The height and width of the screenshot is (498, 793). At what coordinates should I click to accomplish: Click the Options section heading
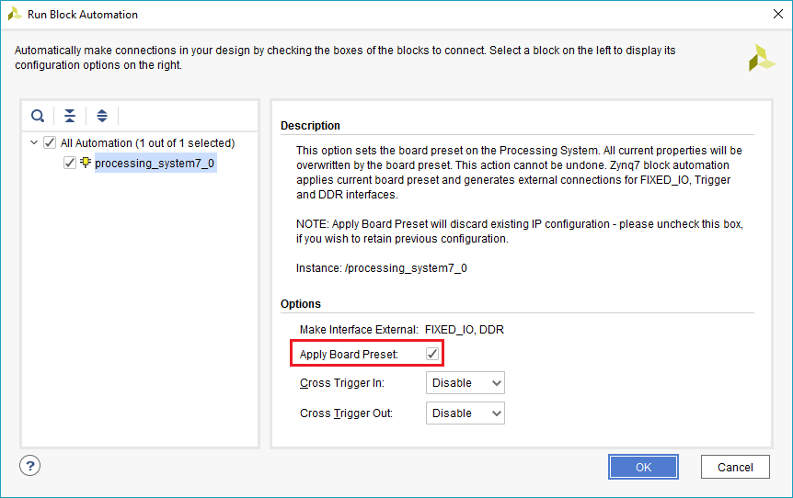point(301,303)
